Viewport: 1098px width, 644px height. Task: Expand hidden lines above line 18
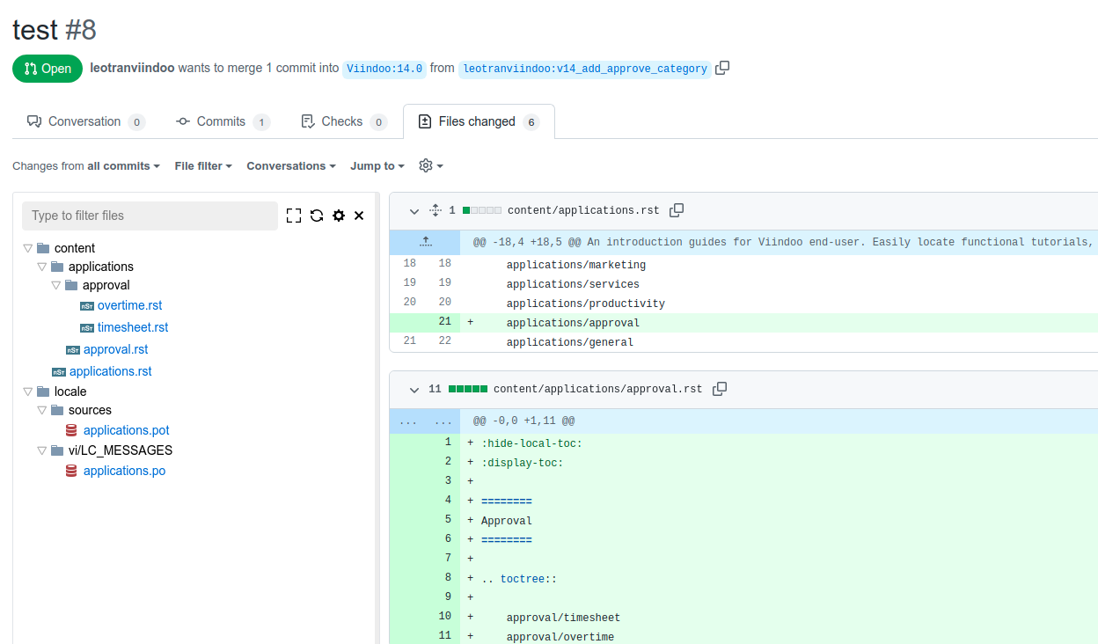tap(425, 242)
